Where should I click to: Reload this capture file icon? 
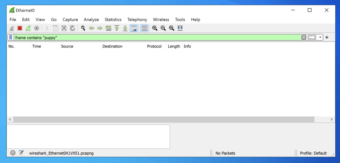(72, 28)
